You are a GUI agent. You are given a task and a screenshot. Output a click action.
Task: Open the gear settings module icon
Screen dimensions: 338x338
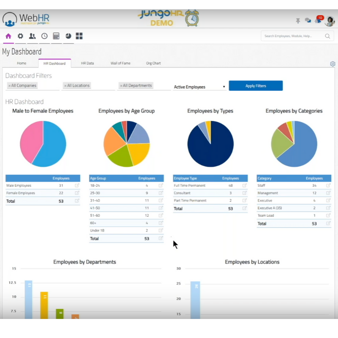point(20,36)
